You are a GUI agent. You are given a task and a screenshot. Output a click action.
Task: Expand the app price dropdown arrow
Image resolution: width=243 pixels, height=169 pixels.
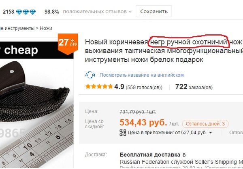211,133
